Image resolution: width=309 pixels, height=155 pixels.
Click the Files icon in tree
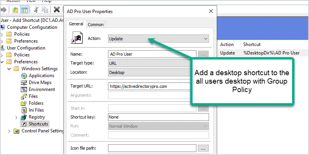[x=24, y=96]
